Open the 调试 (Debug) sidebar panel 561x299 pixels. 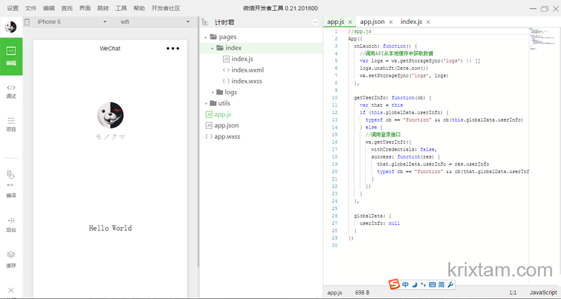pyautogui.click(x=11, y=90)
